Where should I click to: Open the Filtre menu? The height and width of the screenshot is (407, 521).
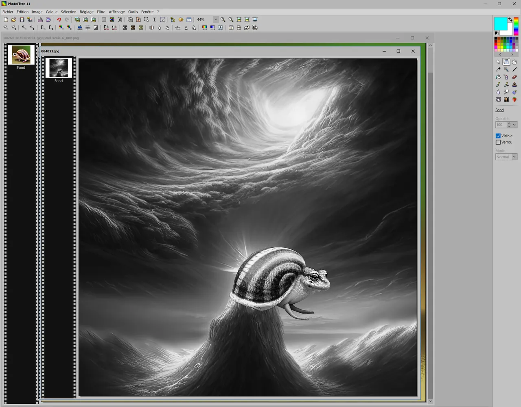(x=101, y=12)
